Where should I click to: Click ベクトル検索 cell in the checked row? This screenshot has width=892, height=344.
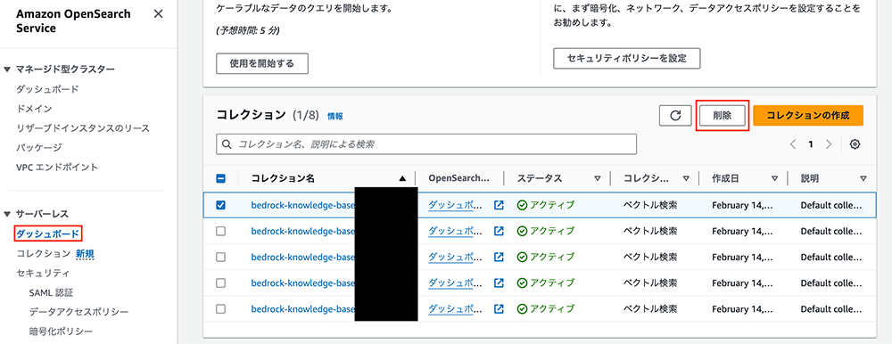coord(650,205)
